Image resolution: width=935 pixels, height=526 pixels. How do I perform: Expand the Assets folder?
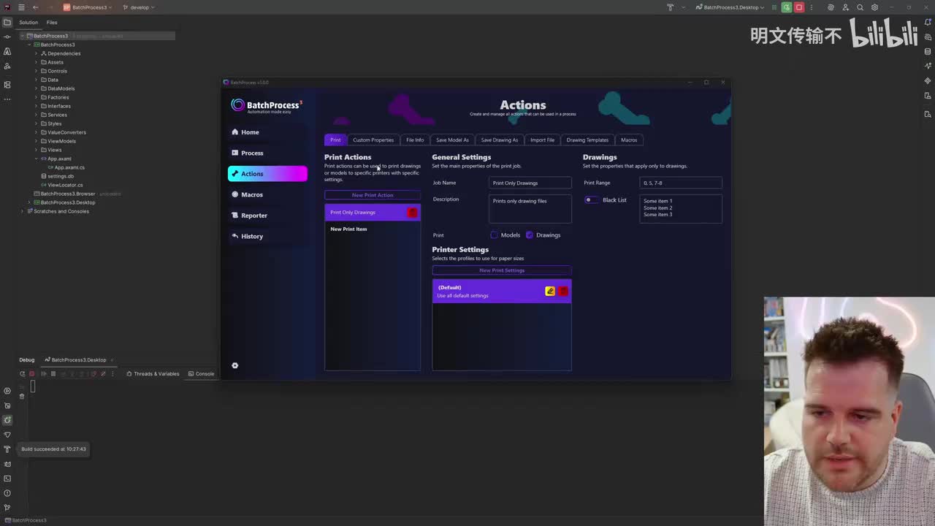[36, 62]
